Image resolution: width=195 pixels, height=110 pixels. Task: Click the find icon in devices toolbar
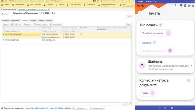(16, 24)
